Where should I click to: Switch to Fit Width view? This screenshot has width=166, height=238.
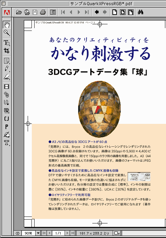click(x=131, y=12)
